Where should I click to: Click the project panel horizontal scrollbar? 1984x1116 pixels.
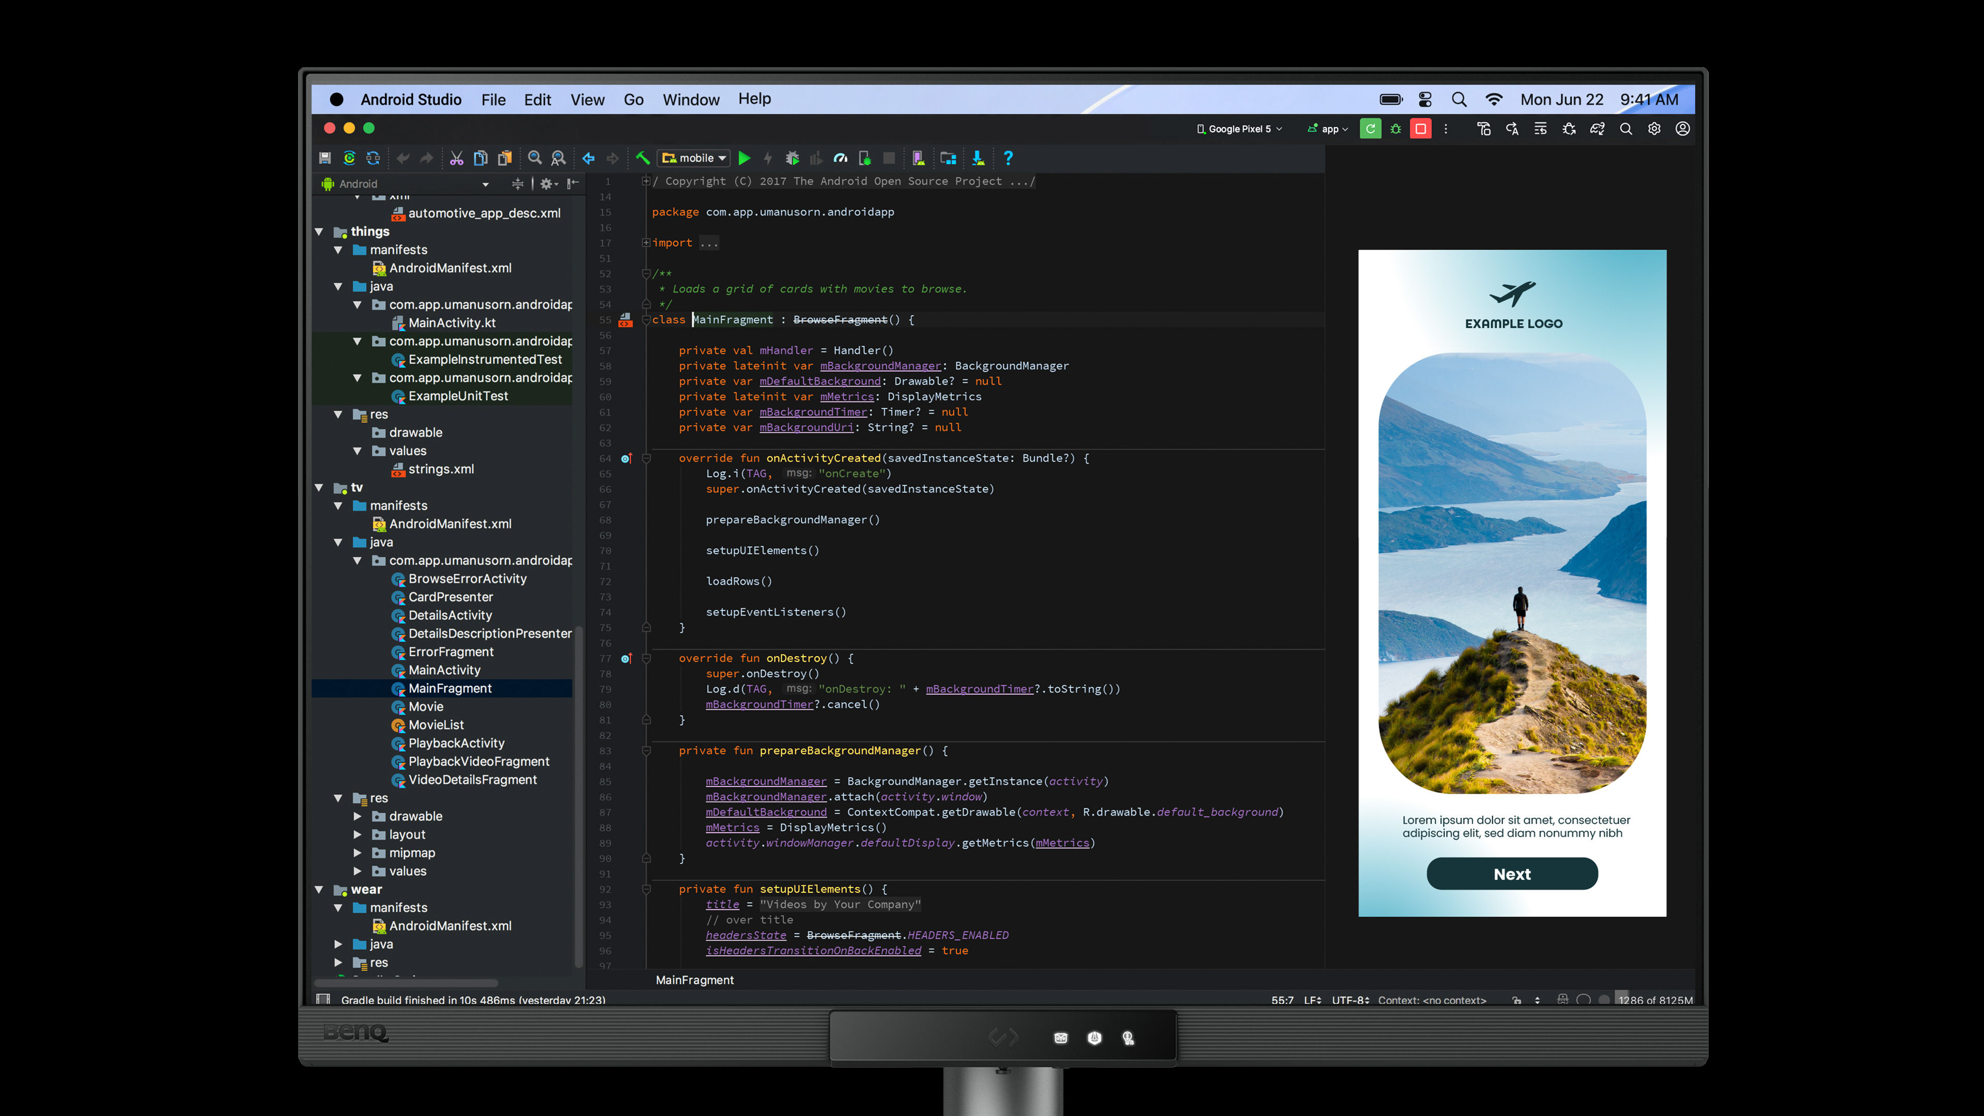(407, 983)
